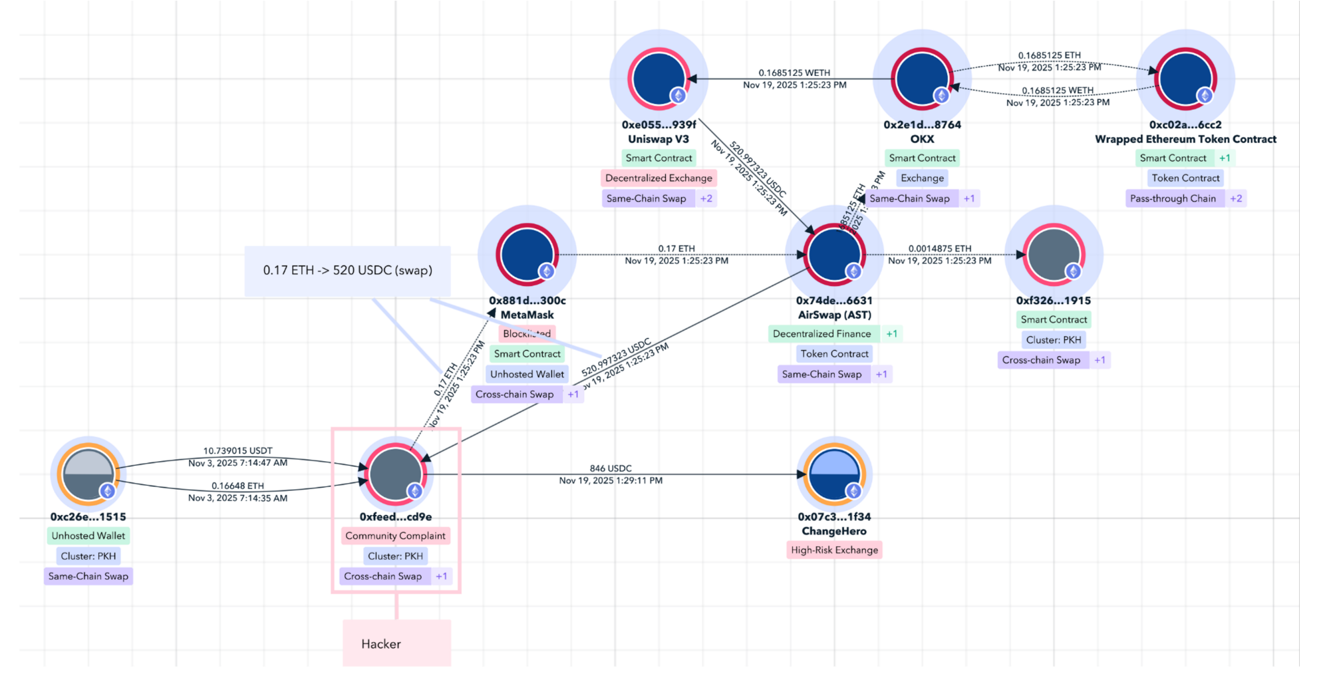Expand +1 beside 0xfeed...cd9e Cross-chain Swap

point(442,576)
